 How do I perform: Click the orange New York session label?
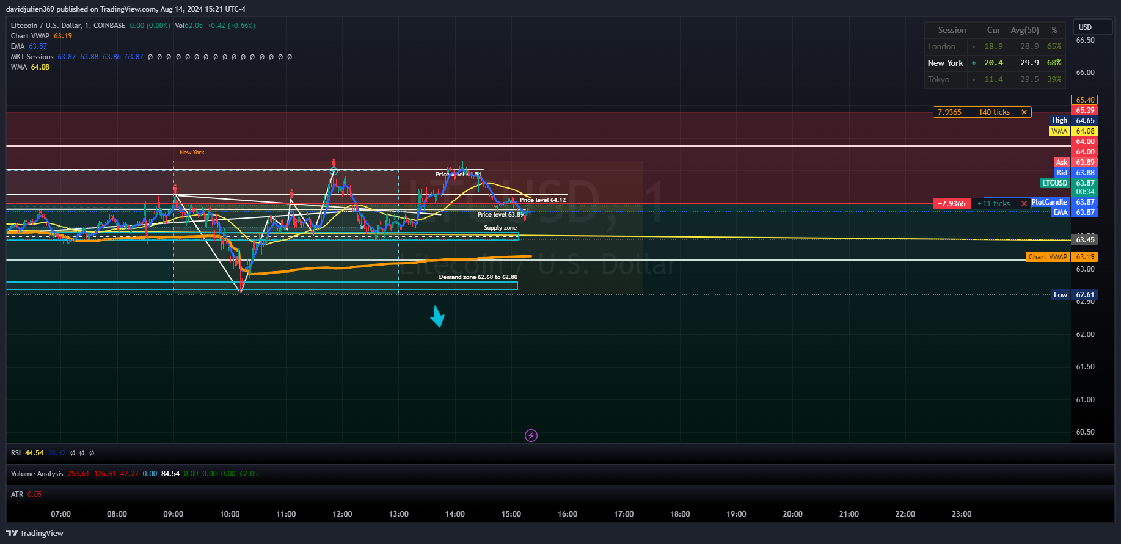[x=192, y=153]
